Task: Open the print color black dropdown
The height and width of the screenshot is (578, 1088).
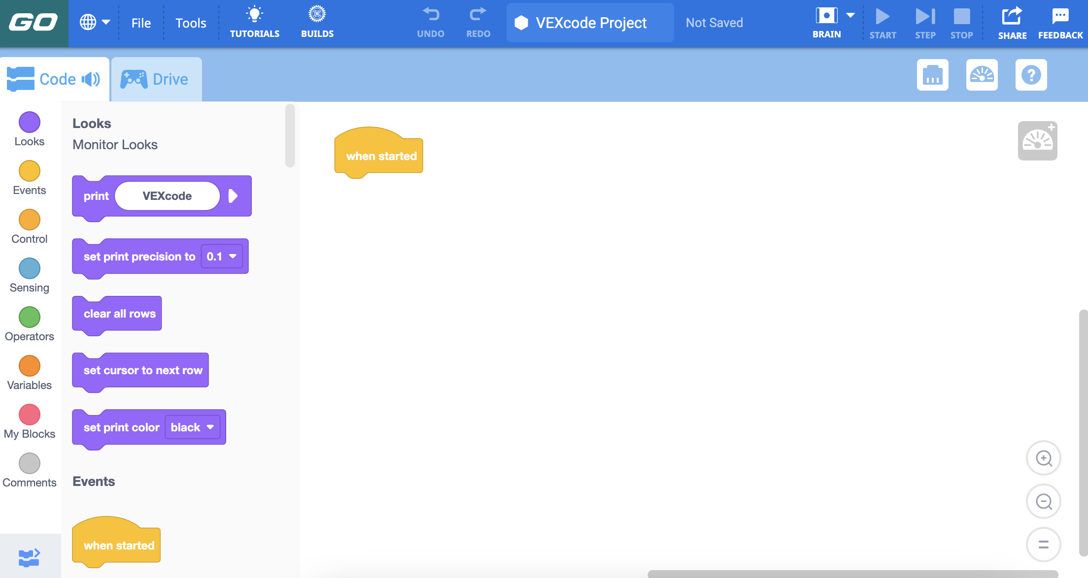Action: tap(192, 427)
